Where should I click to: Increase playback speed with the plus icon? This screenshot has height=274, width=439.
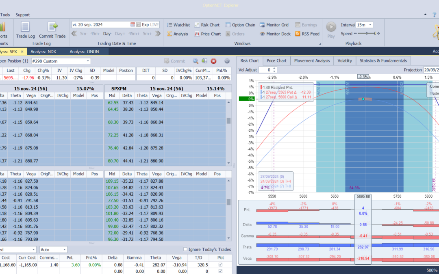378,34
